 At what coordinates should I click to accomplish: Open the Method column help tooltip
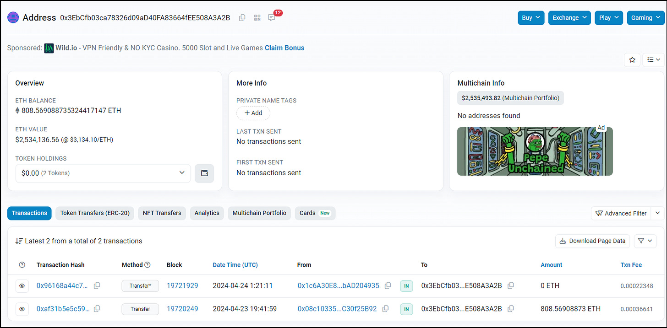(x=147, y=264)
